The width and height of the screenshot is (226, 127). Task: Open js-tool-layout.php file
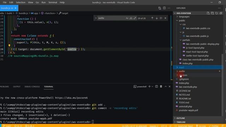click(x=195, y=48)
